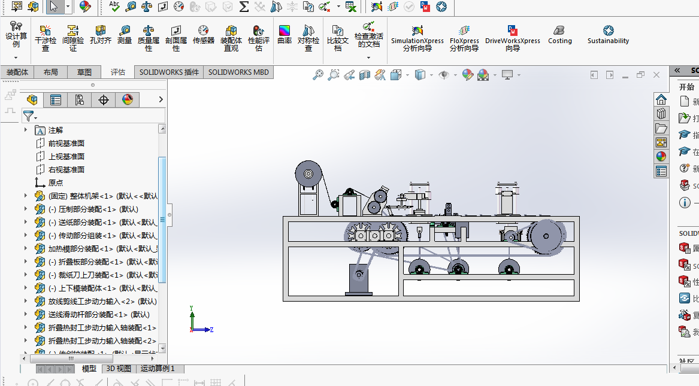Open 检查激活的文档 dropdown arrow
Screen dimensions: 699x386
[368, 57]
